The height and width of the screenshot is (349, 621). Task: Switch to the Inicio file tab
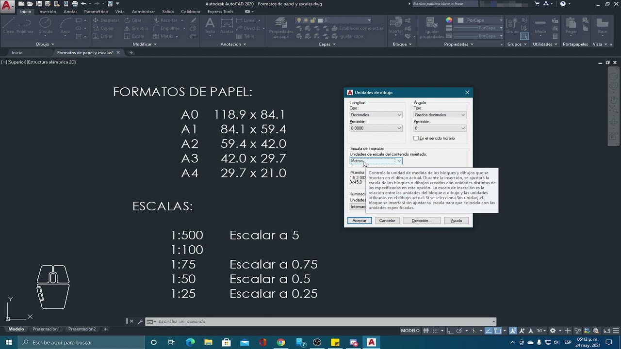(17, 53)
